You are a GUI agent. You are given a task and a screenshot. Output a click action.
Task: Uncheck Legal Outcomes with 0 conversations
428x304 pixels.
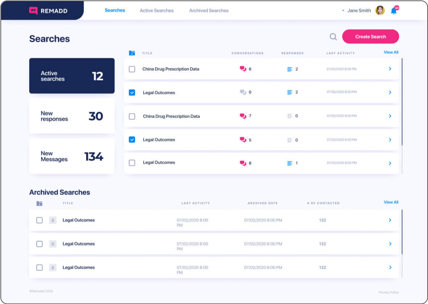132,93
